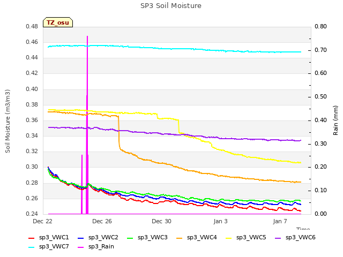Click the yellow VWC5 line's steep drop
The height and width of the screenshot is (257, 343).
click(178, 126)
